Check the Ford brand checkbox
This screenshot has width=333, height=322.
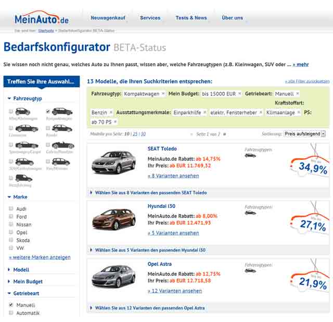point(11,217)
